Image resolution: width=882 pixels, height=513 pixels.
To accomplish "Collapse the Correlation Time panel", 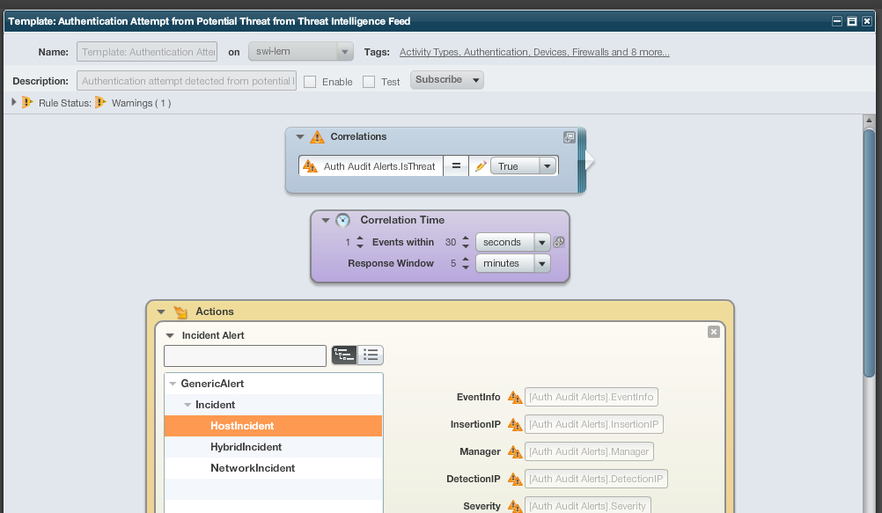I will 326,220.
